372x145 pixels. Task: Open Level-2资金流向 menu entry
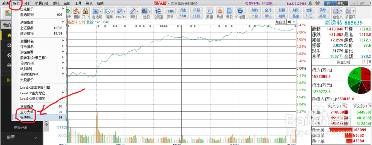tap(39, 98)
